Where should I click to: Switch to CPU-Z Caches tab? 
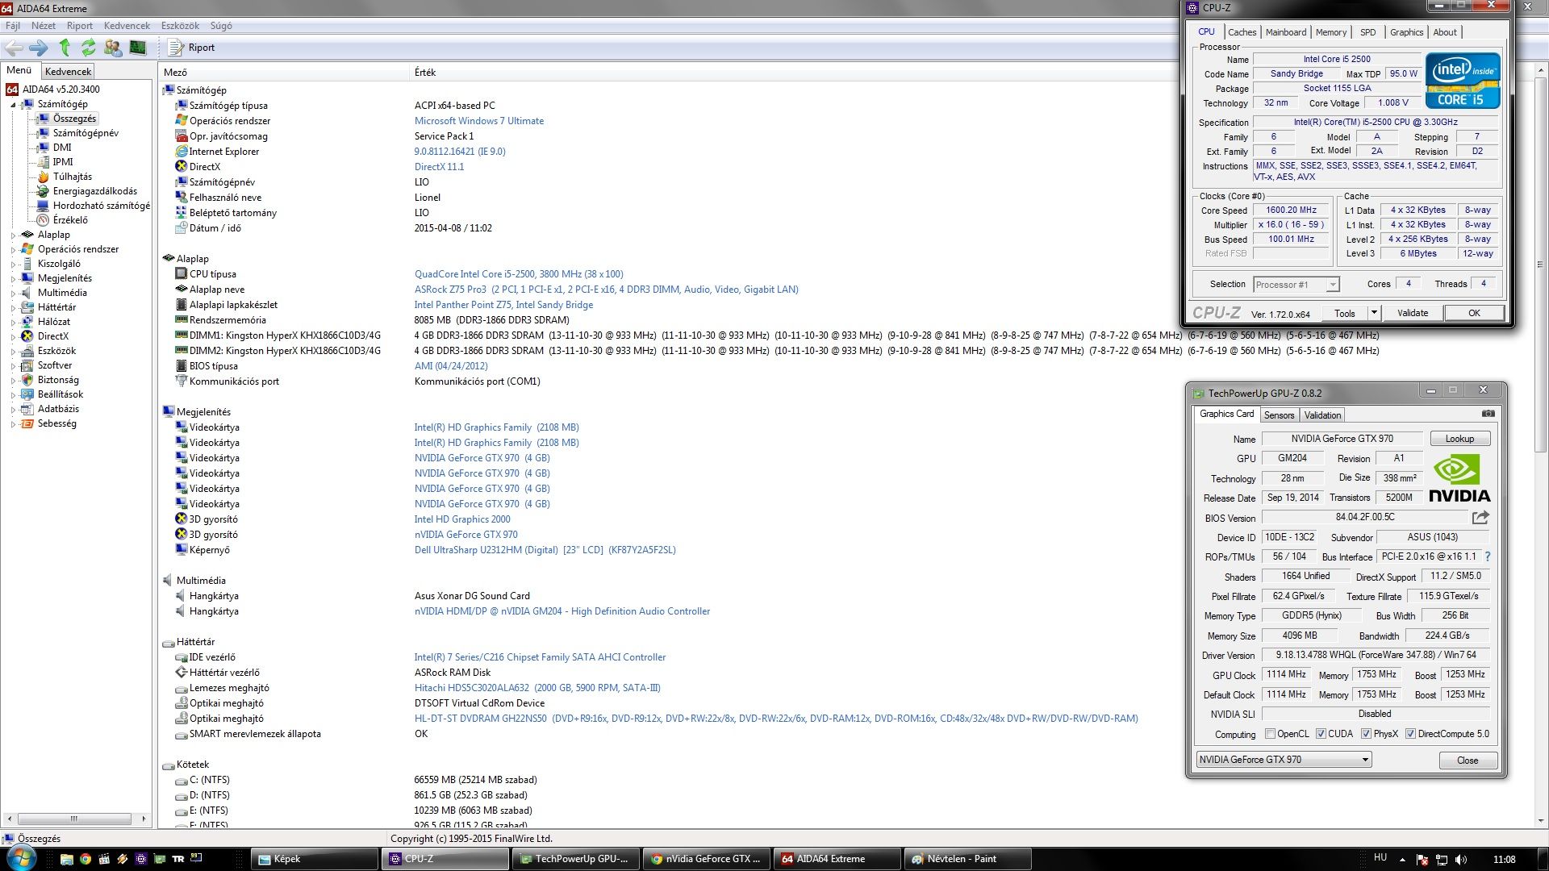(1242, 32)
